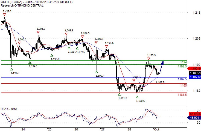Click the date label 28 on the time axis
Image resolution: width=201 pixels, height=131 pixels.
click(129, 129)
